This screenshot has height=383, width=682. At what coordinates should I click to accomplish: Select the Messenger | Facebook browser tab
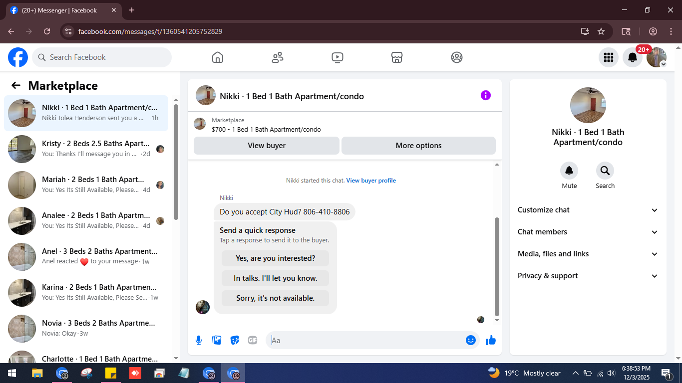pyautogui.click(x=63, y=10)
